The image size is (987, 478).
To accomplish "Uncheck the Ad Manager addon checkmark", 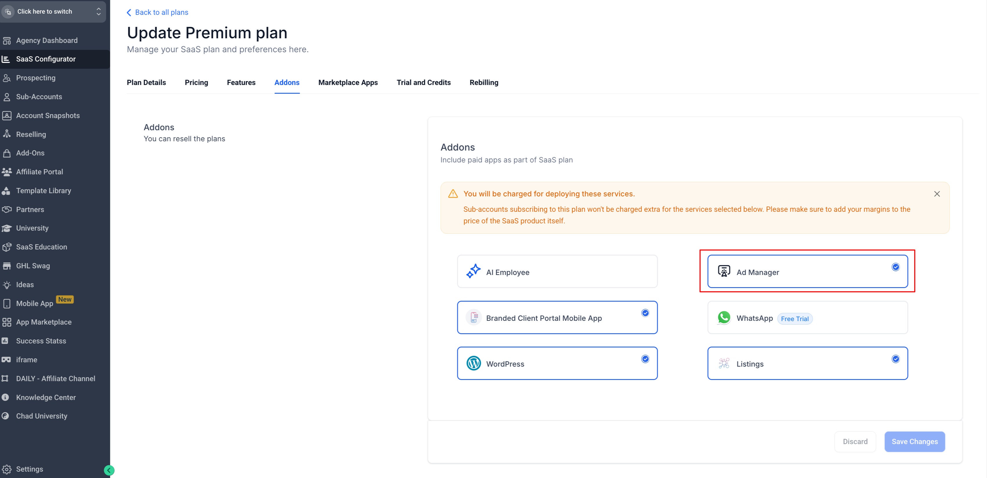I will coord(895,267).
